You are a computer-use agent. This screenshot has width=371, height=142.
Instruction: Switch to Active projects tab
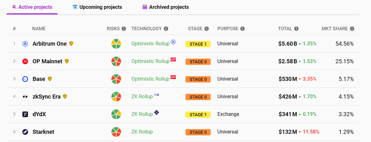(x=32, y=7)
